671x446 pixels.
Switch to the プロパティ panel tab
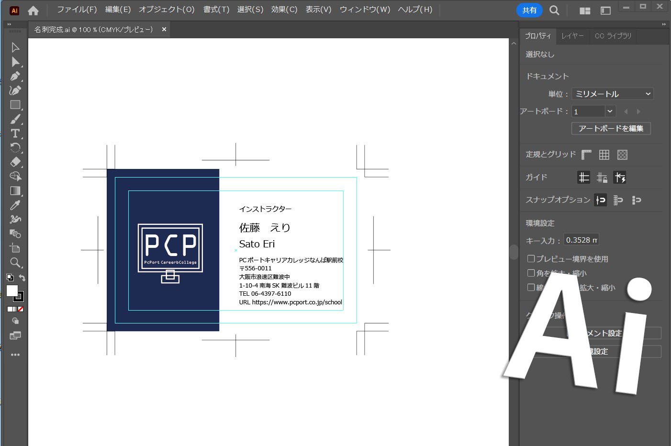[538, 36]
